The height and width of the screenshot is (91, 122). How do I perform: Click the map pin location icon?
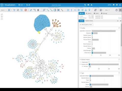coord(89,10)
